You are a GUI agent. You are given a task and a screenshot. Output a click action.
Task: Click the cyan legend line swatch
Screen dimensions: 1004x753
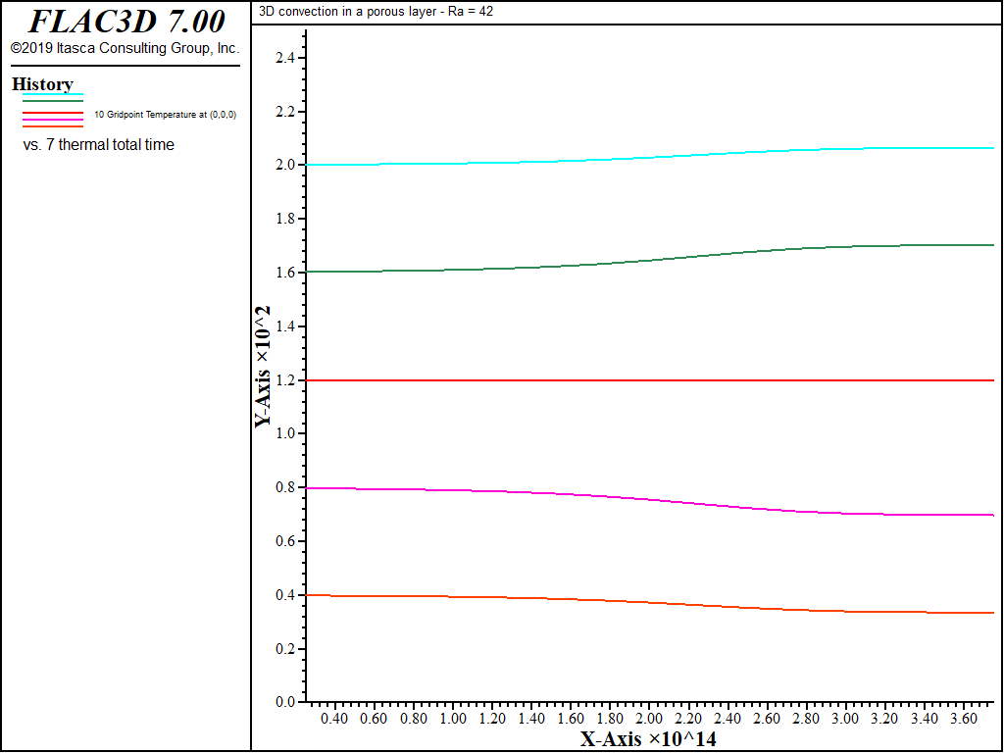(x=53, y=95)
